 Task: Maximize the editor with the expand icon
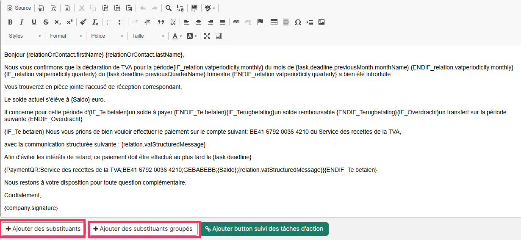207,36
